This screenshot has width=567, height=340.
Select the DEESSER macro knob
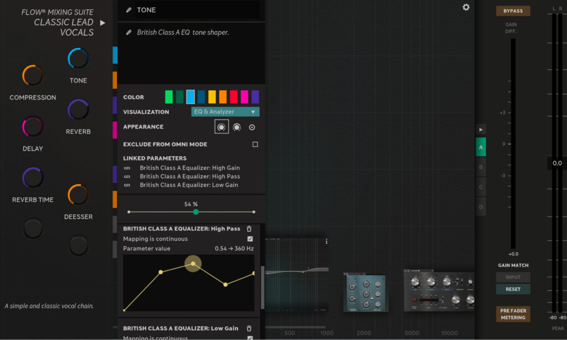point(78,194)
